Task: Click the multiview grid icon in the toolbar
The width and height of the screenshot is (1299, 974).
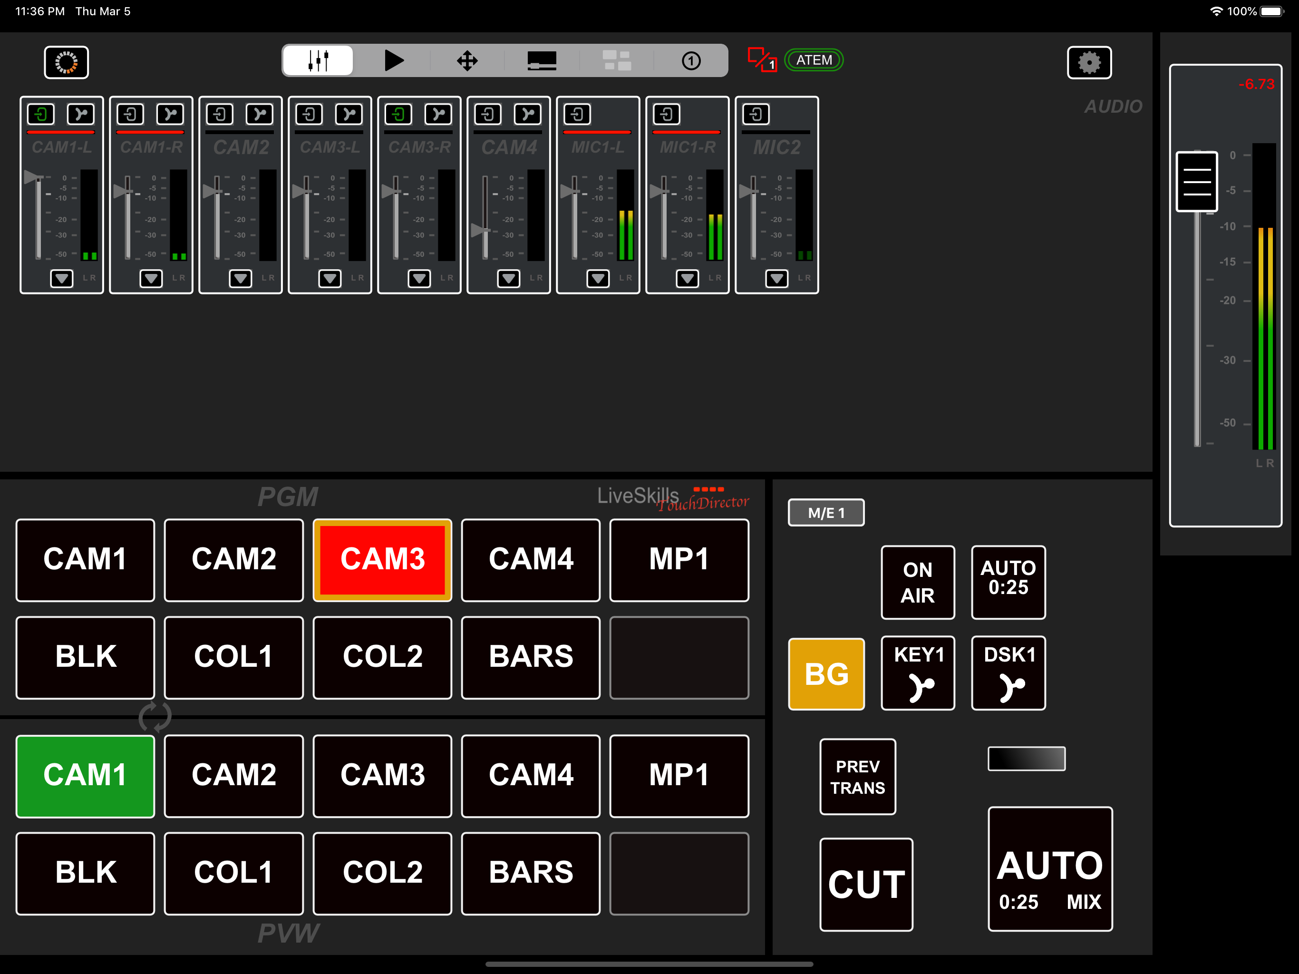Action: coord(617,60)
